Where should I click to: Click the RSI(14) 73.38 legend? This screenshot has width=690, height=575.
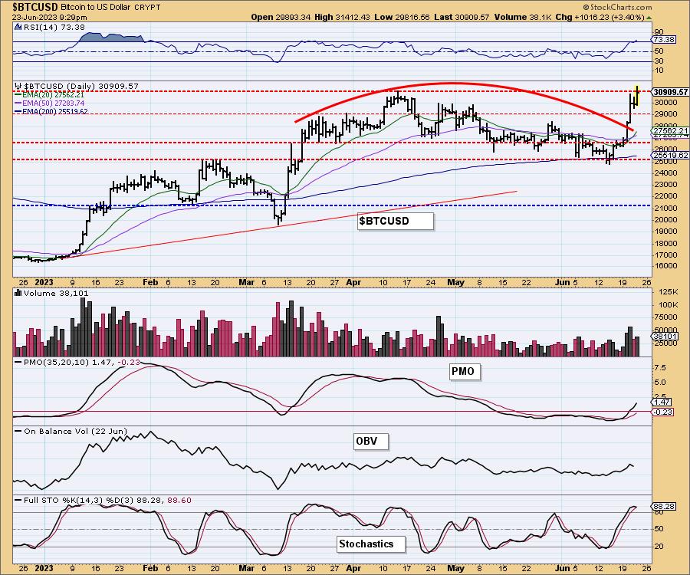[x=53, y=28]
